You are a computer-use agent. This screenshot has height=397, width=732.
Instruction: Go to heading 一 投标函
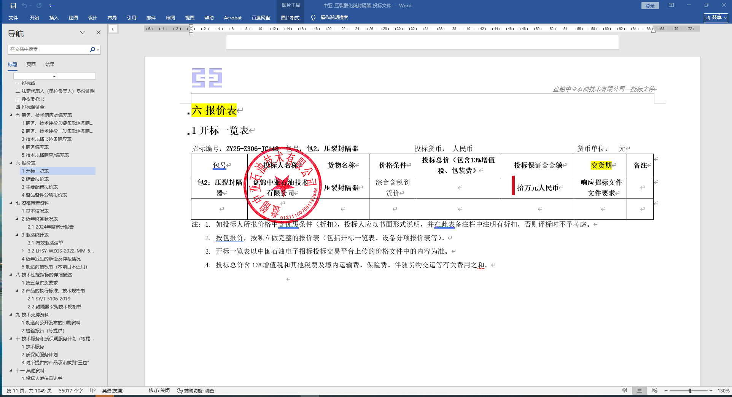click(x=25, y=83)
